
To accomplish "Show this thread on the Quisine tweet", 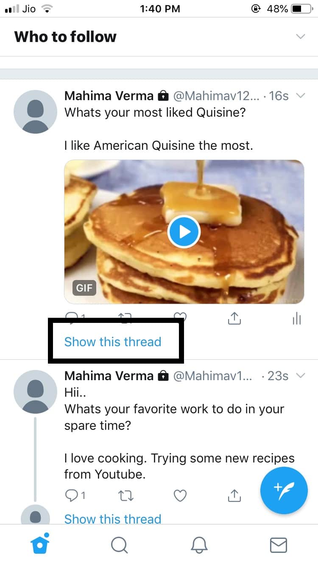I will tap(112, 342).
